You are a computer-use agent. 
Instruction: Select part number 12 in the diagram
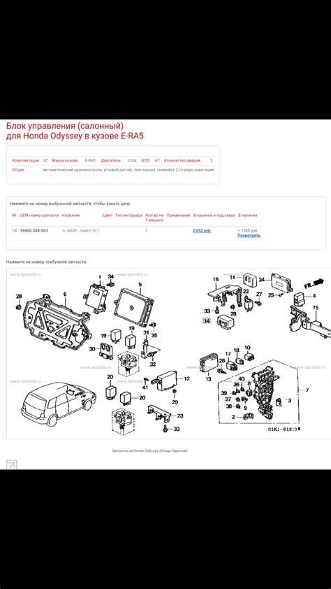click(x=187, y=378)
